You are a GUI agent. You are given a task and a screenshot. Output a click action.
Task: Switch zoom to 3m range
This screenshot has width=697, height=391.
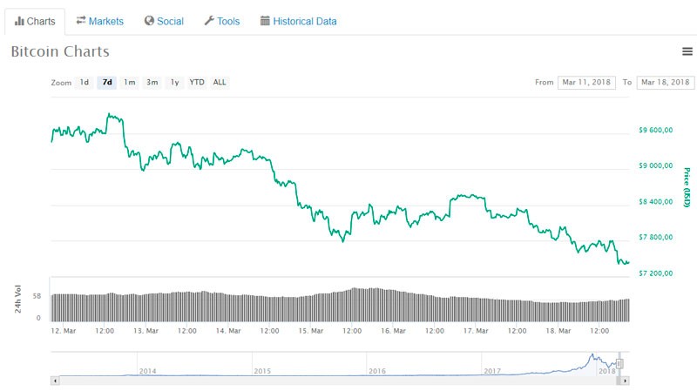[152, 83]
